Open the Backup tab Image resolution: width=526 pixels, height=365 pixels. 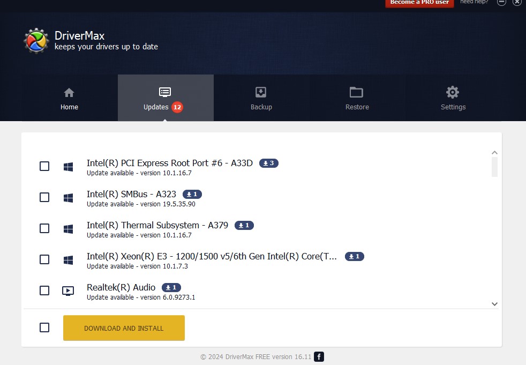point(261,98)
